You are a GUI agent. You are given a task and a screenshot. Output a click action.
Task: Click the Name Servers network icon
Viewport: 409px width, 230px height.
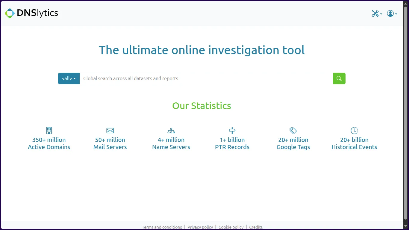[171, 131]
